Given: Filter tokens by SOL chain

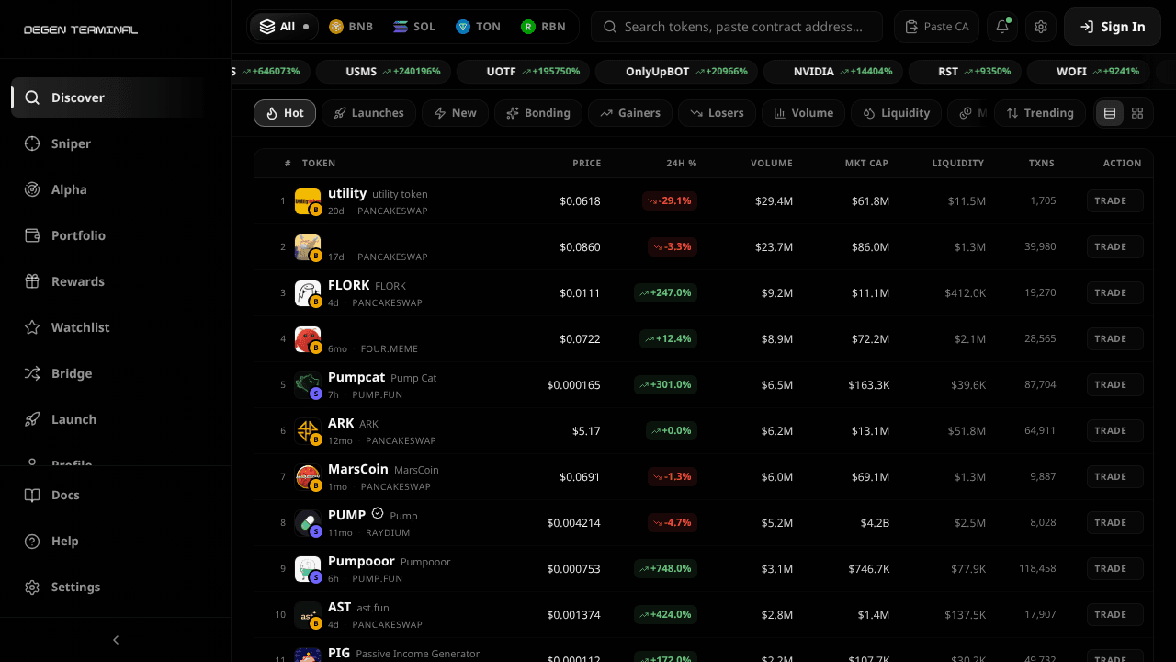Looking at the screenshot, I should [x=414, y=27].
